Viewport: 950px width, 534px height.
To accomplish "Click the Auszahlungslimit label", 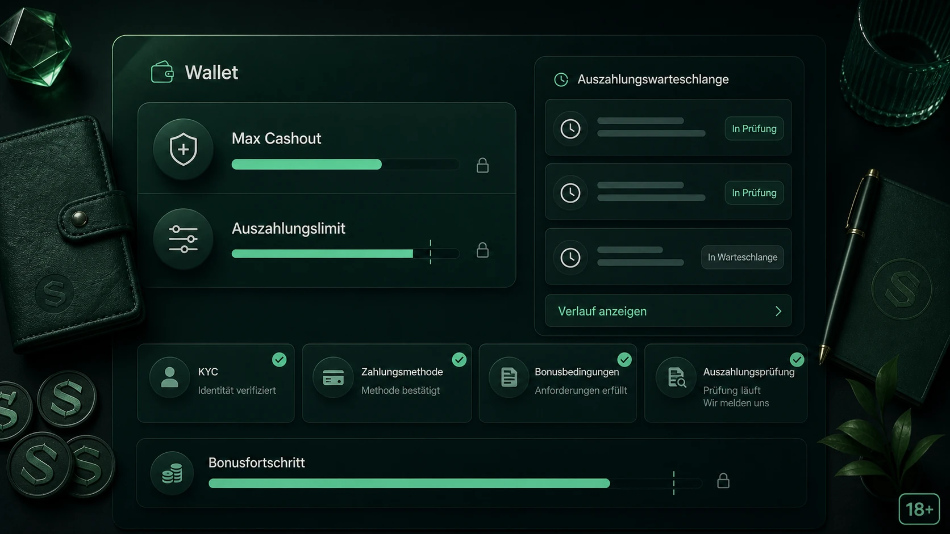I will coord(289,229).
